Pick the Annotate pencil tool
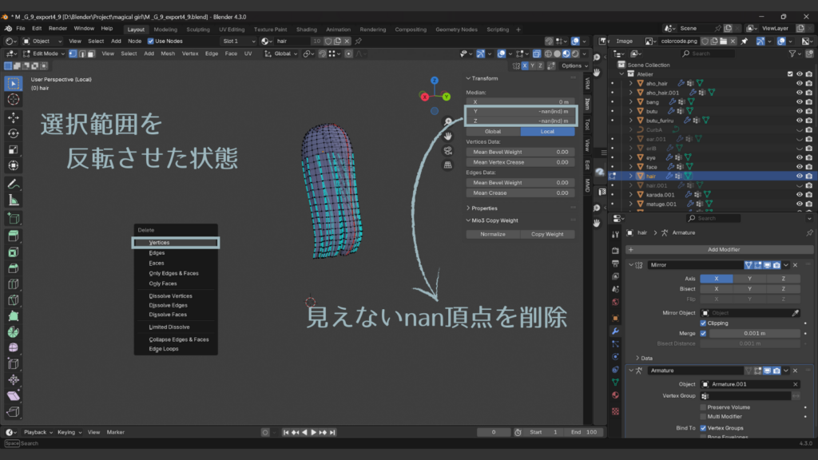This screenshot has height=460, width=818. (14, 184)
